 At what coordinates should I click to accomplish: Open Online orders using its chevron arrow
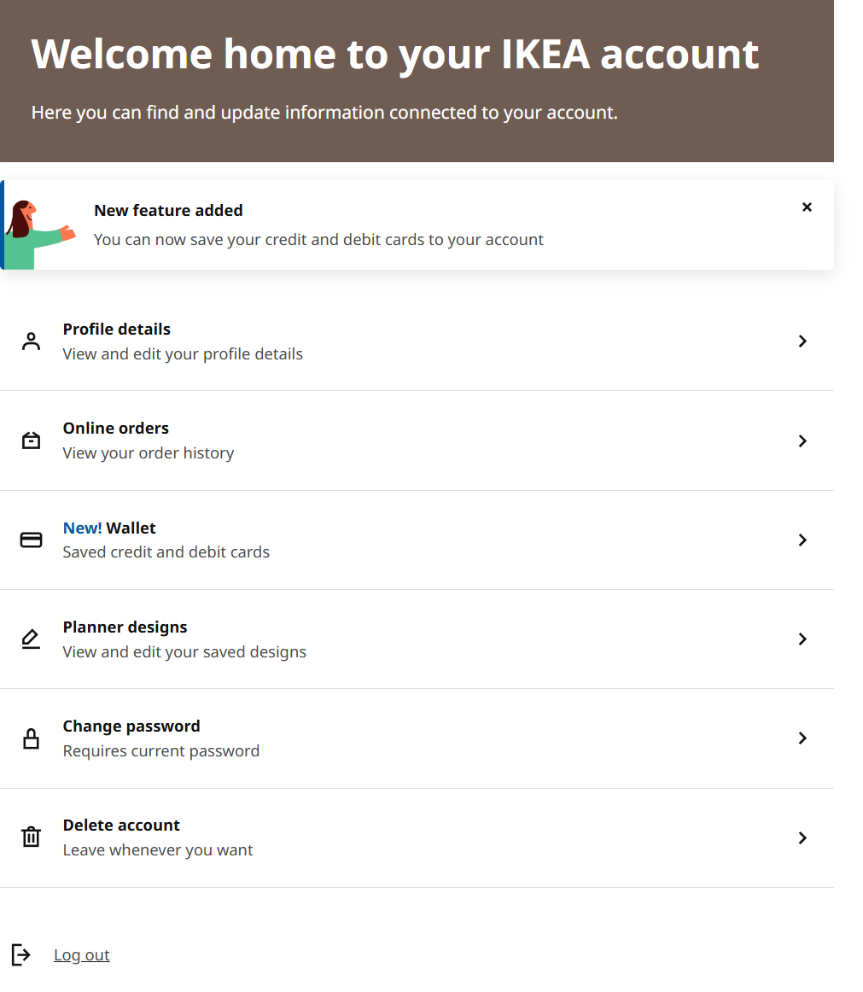802,441
